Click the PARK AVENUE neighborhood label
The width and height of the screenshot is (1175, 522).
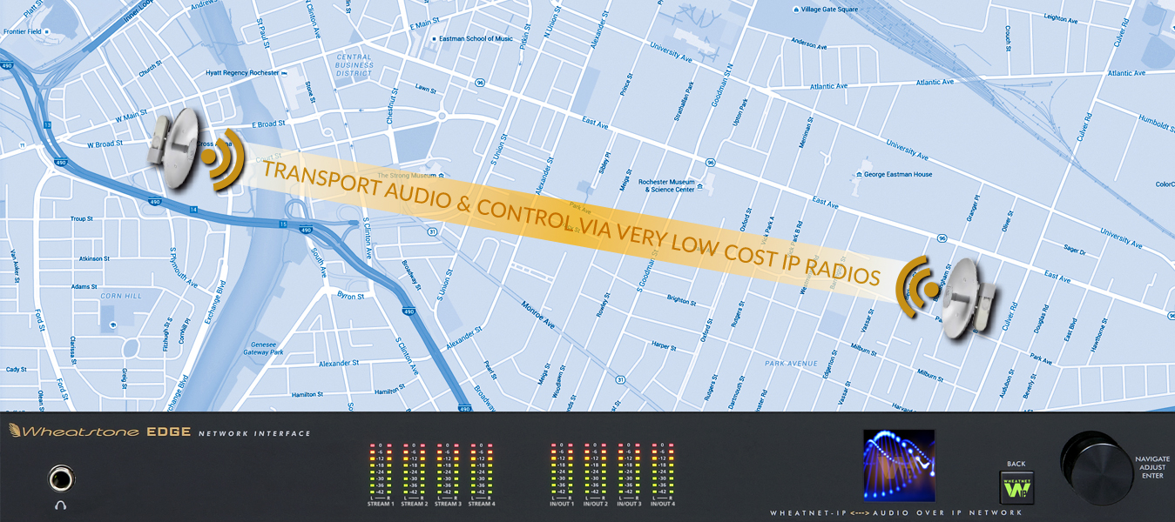(791, 363)
